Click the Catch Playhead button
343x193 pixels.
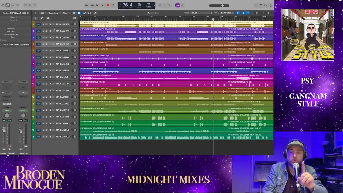[95, 13]
